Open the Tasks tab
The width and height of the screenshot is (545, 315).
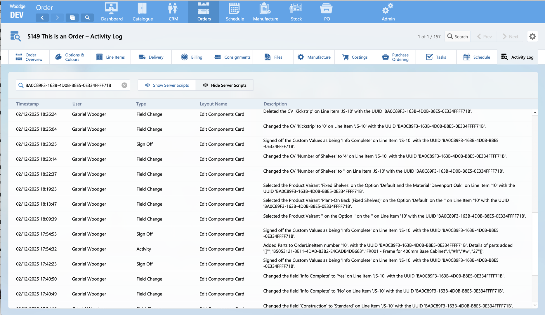tap(436, 57)
